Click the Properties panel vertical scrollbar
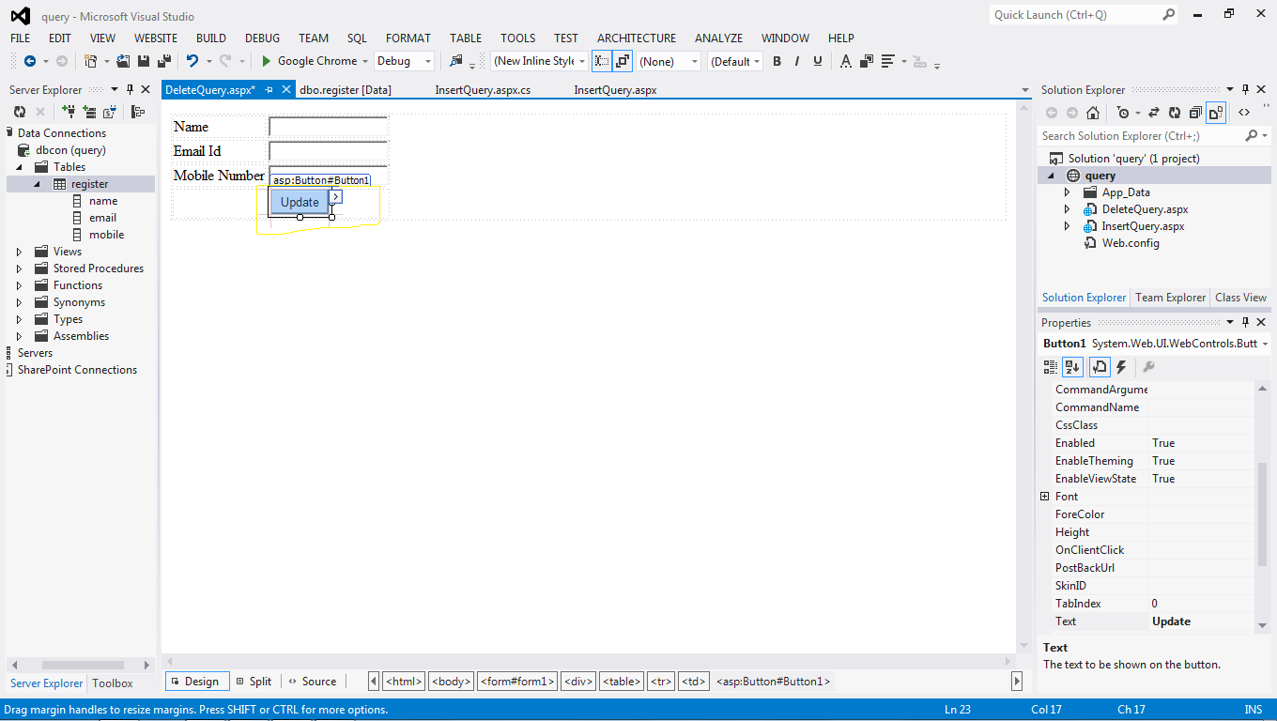Image resolution: width=1277 pixels, height=721 pixels. (x=1263, y=514)
